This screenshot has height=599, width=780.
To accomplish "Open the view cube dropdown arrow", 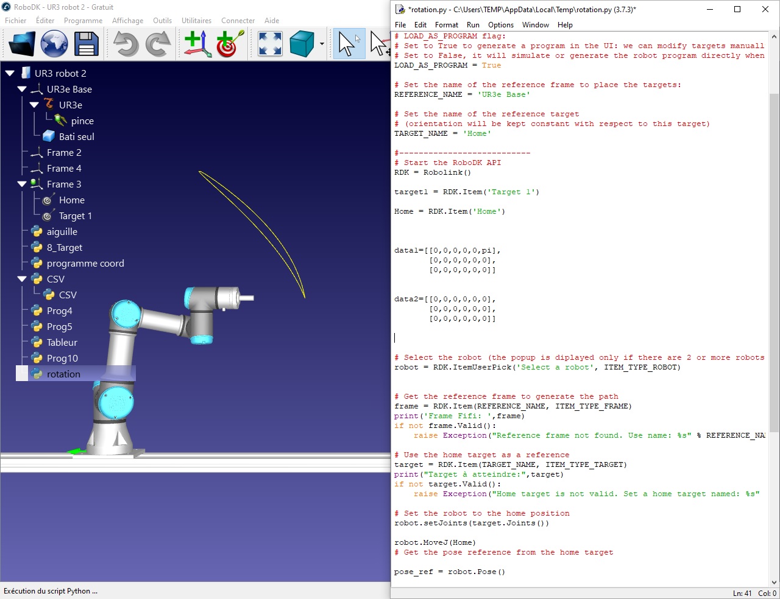I will tap(322, 44).
